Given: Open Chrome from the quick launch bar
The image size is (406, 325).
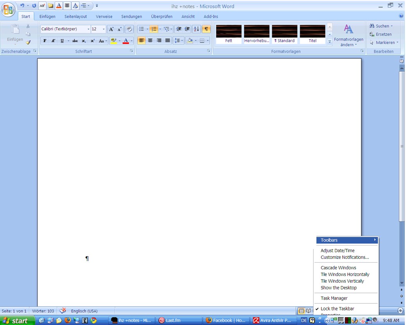Looking at the screenshot, I should click(x=93, y=320).
